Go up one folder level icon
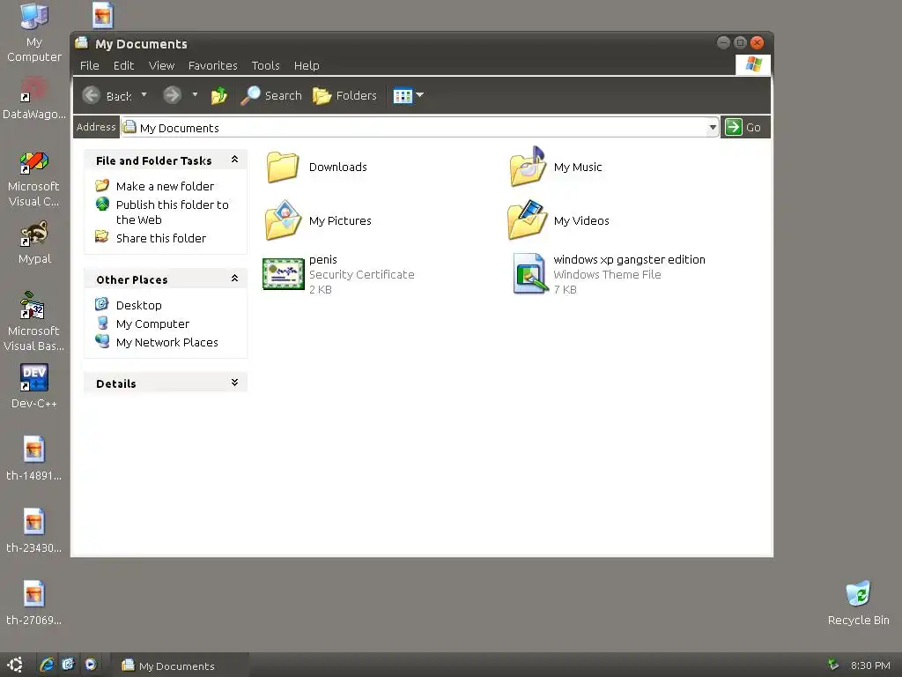 (218, 95)
